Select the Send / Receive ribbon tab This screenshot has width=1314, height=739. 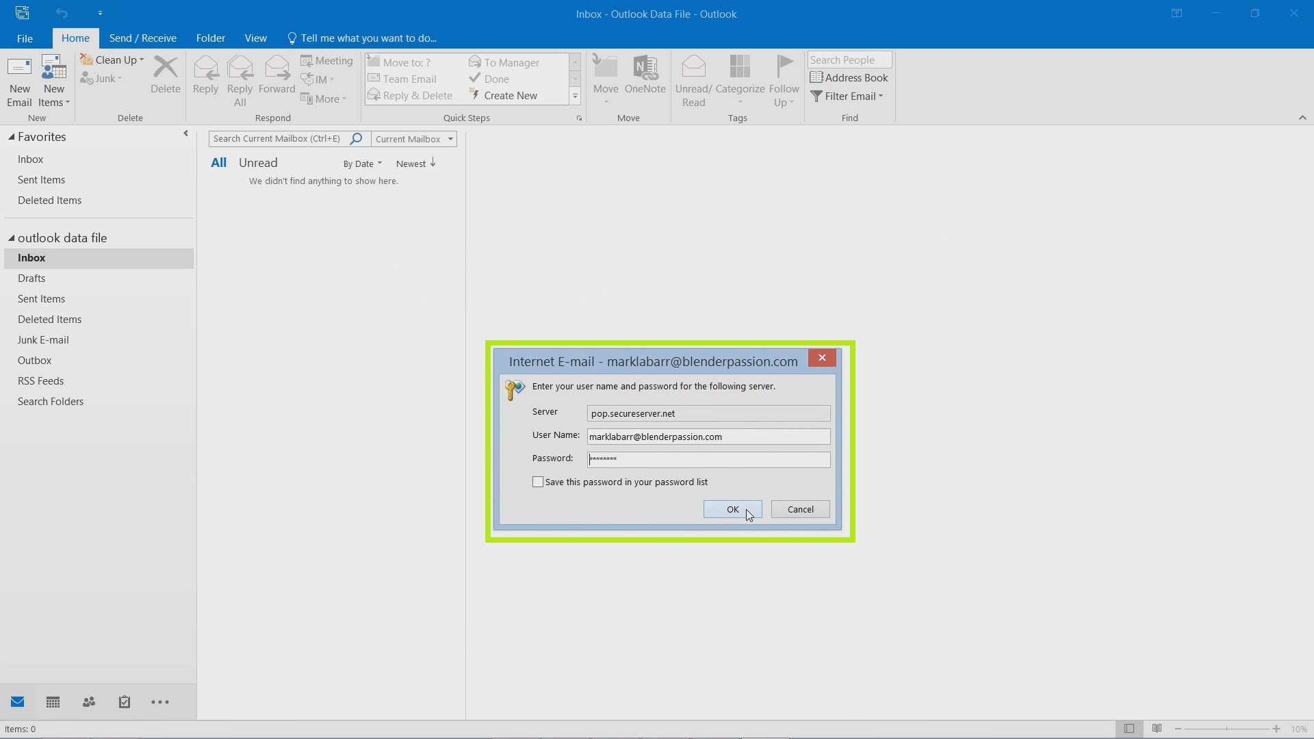(x=142, y=38)
